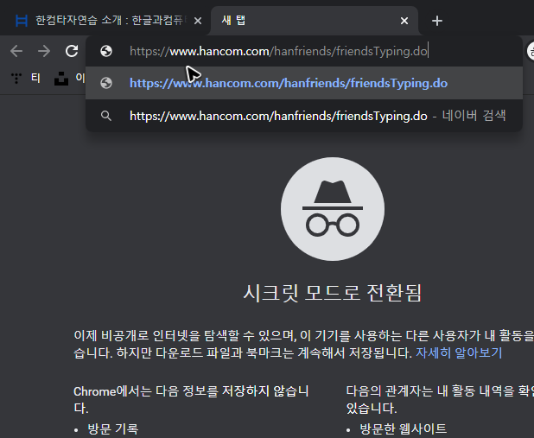The image size is (534, 438).
Task: Click the globe icon in the address bar
Action: (x=106, y=52)
